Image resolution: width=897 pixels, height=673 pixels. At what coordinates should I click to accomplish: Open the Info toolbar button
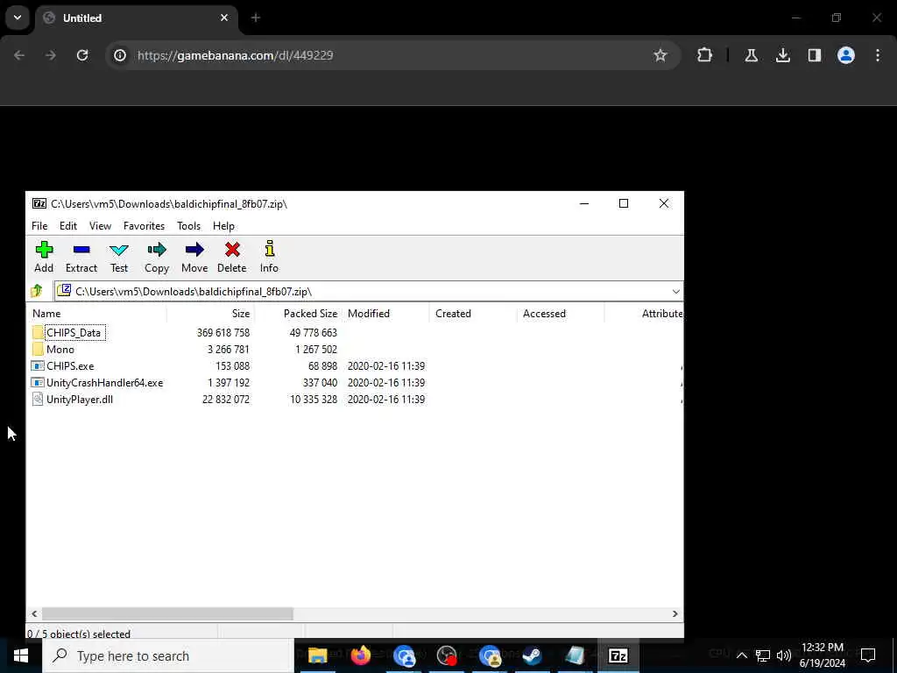[270, 257]
